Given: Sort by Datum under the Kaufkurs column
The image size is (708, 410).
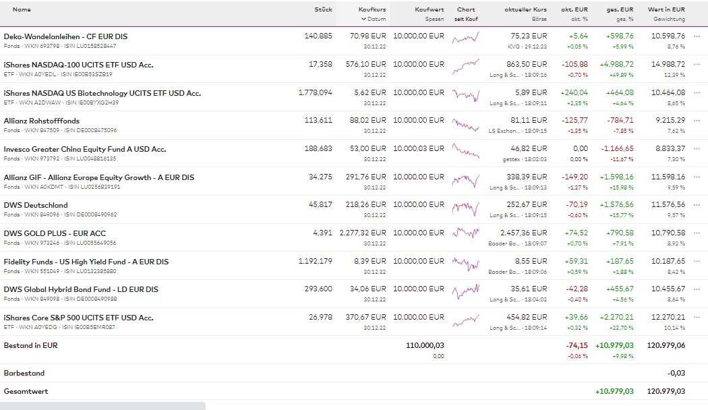Looking at the screenshot, I should pyautogui.click(x=373, y=19).
